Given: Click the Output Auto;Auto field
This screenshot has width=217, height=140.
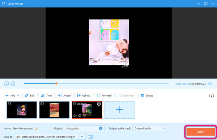Looking at the screenshot, I should (x=85, y=128).
